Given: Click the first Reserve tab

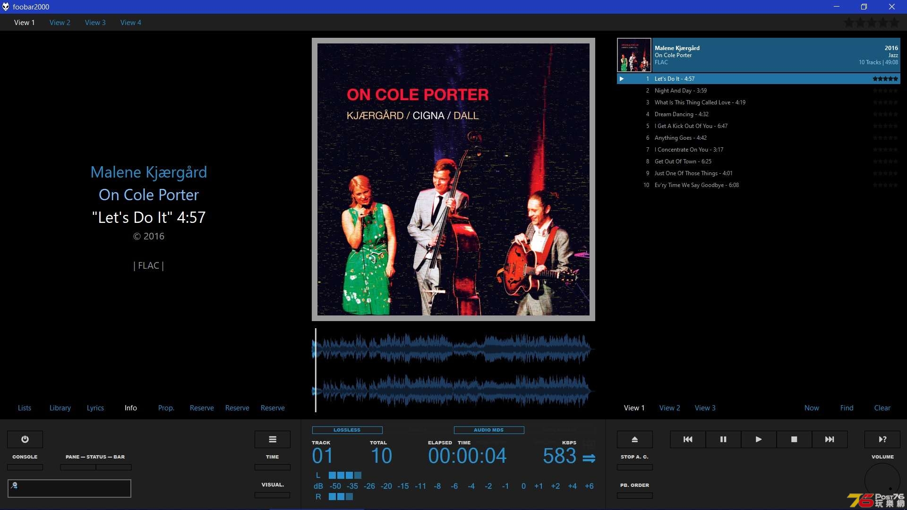Looking at the screenshot, I should coord(202,408).
